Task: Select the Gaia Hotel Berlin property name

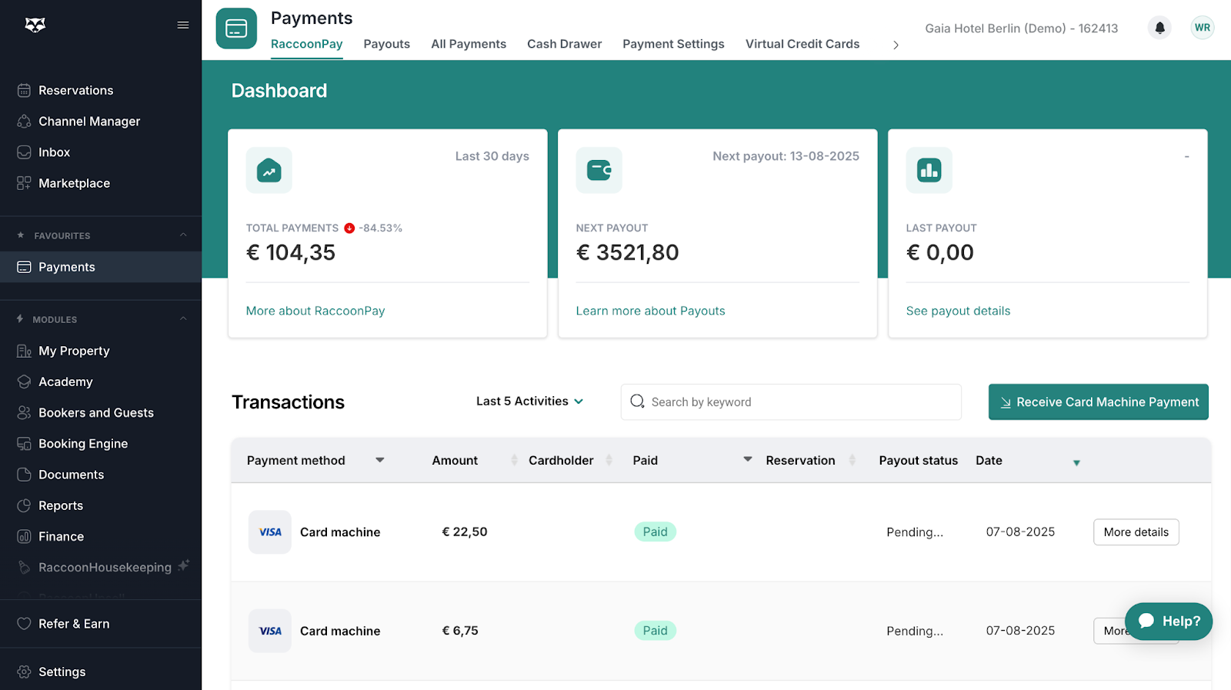Action: [x=1021, y=28]
